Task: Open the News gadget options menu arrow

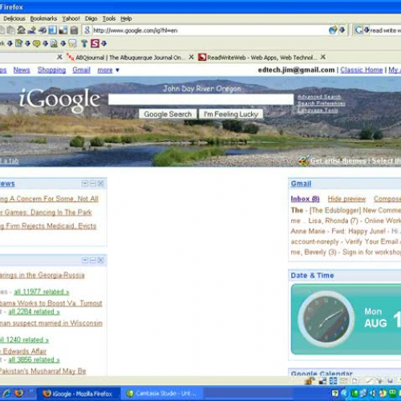Action: tap(85, 184)
